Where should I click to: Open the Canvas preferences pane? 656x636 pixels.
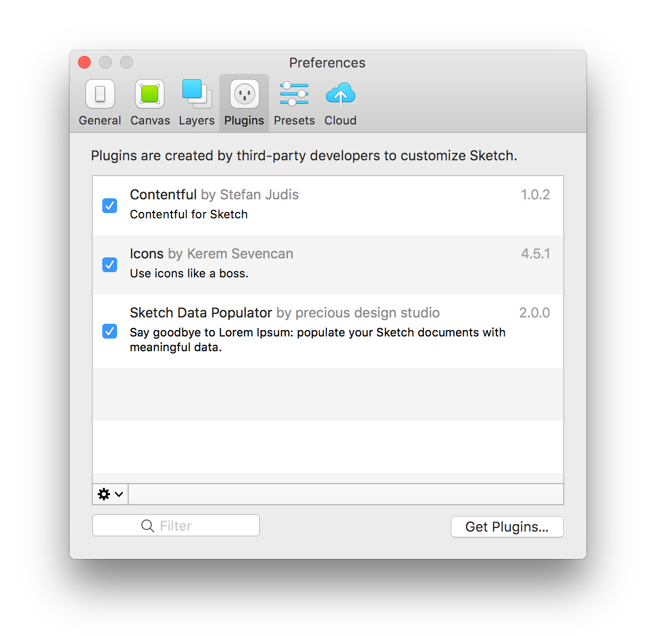pyautogui.click(x=150, y=103)
